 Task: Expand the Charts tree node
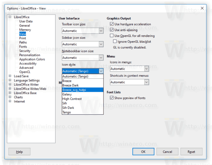tap(10, 97)
